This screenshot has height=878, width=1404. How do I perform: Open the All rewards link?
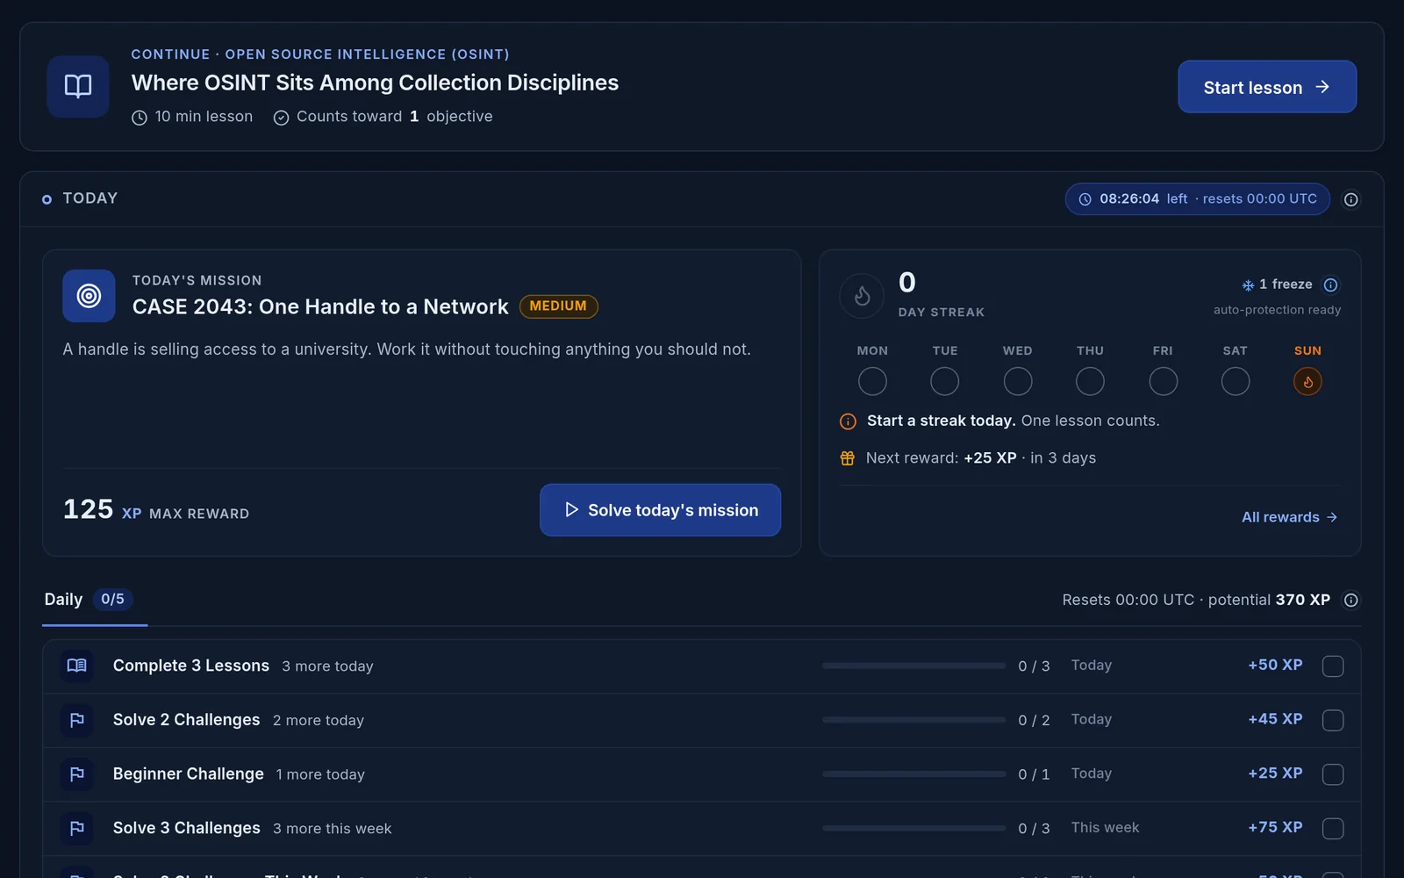click(x=1289, y=517)
